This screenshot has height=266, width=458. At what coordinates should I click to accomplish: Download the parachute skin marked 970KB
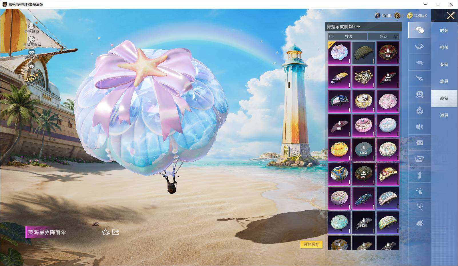click(388, 77)
